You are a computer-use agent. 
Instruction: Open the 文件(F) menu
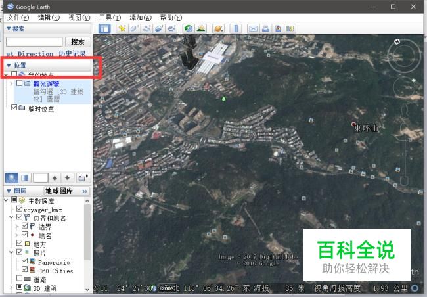point(18,18)
